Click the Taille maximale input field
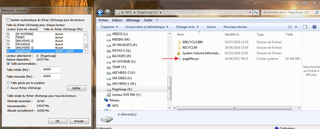The image size is (320, 129). pyautogui.click(x=51, y=76)
